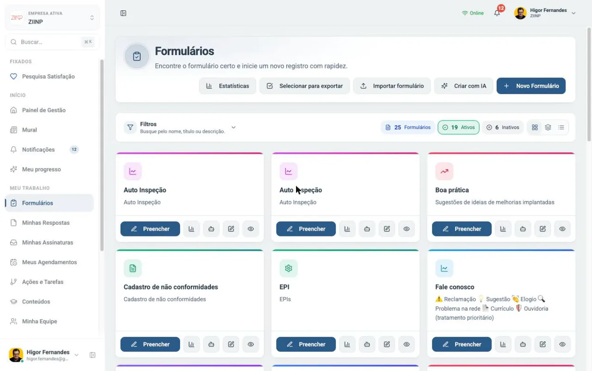Viewport: 592px width, 371px height.
Task: Click the Buscar search field
Action: click(52, 42)
